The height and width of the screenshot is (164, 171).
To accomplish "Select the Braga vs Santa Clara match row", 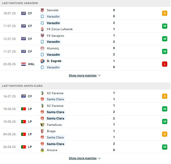I will click(85, 134).
